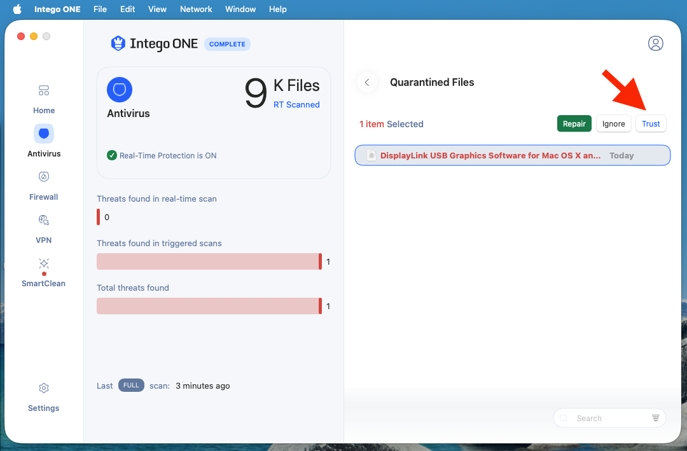687x451 pixels.
Task: Select DisplayLink USB Graphics Software row
Action: tap(512, 155)
